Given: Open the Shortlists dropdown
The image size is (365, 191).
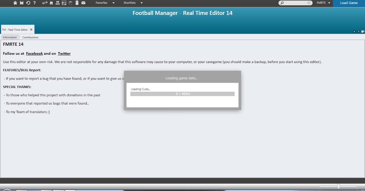Looking at the screenshot, I should (133, 3).
